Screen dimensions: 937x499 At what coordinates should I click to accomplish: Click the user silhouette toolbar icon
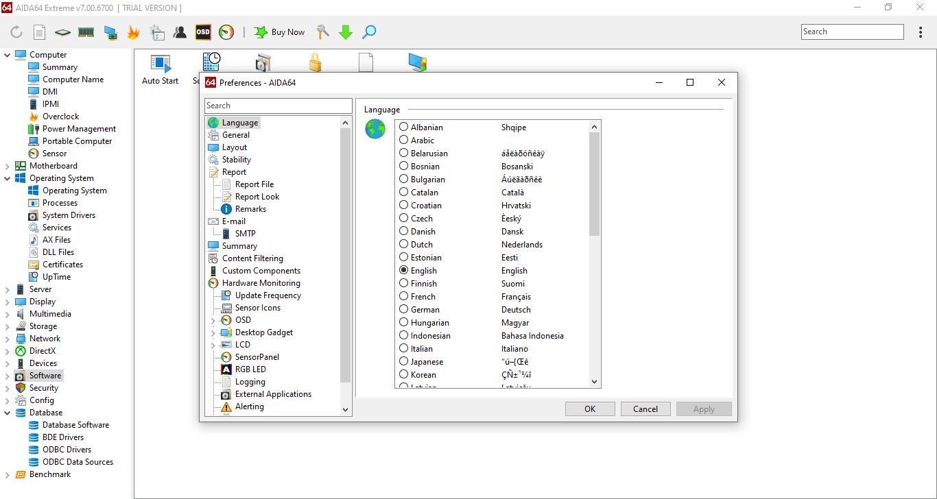point(180,32)
